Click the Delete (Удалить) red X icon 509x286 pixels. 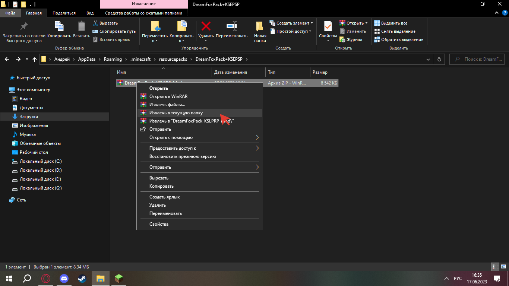click(x=206, y=27)
